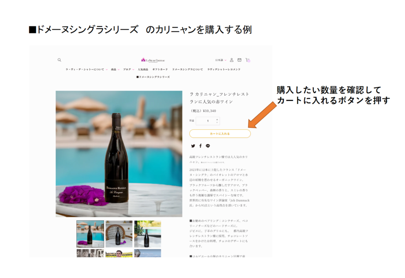Expand the 商品 menu dropdown
This screenshot has width=405, height=278.
(115, 69)
